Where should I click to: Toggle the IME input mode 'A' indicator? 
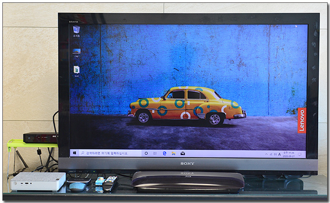[280, 154]
